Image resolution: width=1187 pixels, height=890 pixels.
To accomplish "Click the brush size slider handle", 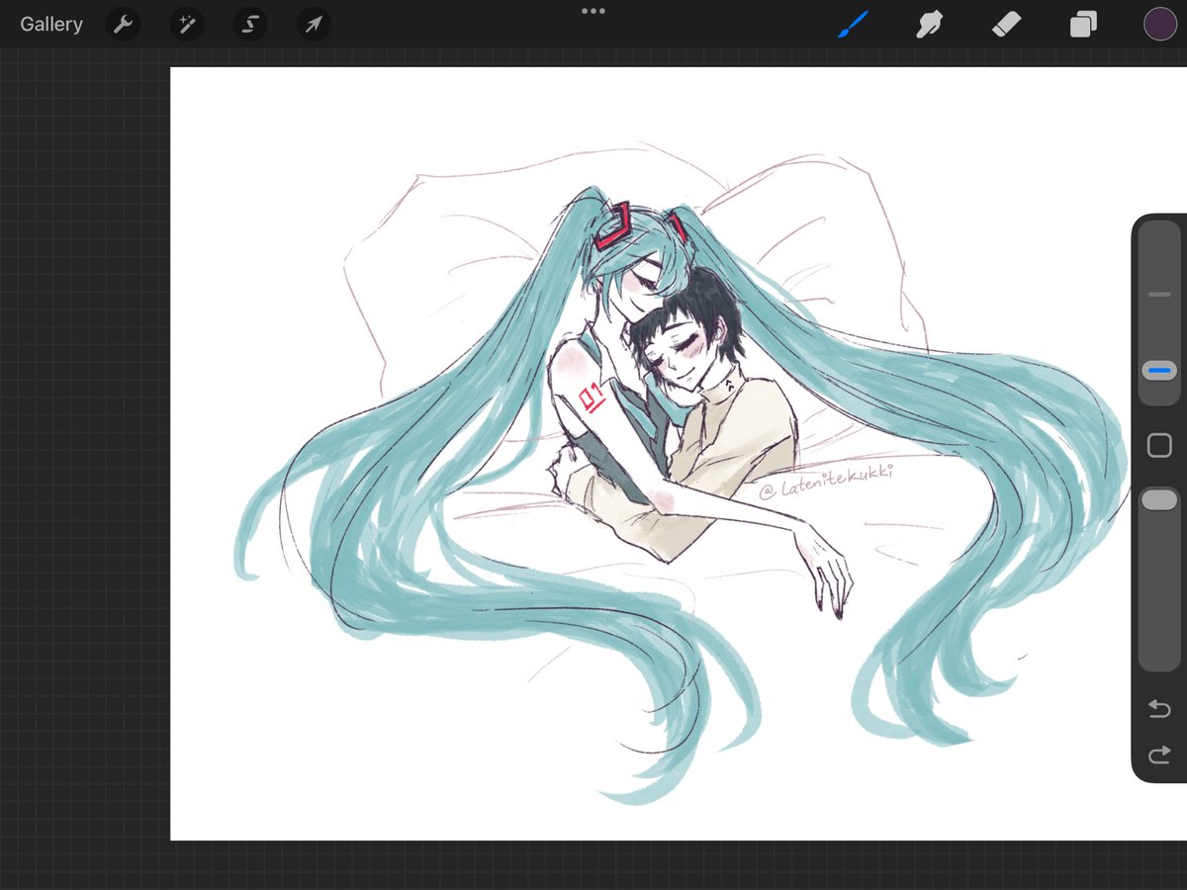I will click(1159, 371).
